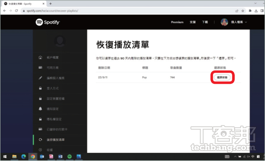Click the 歌曲數量 column header
Image resolution: width=265 pixels, height=161 pixels.
point(176,68)
